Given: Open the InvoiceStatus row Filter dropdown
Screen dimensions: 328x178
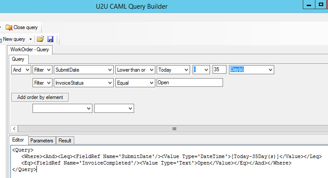Looking at the screenshot, I should (42, 83).
